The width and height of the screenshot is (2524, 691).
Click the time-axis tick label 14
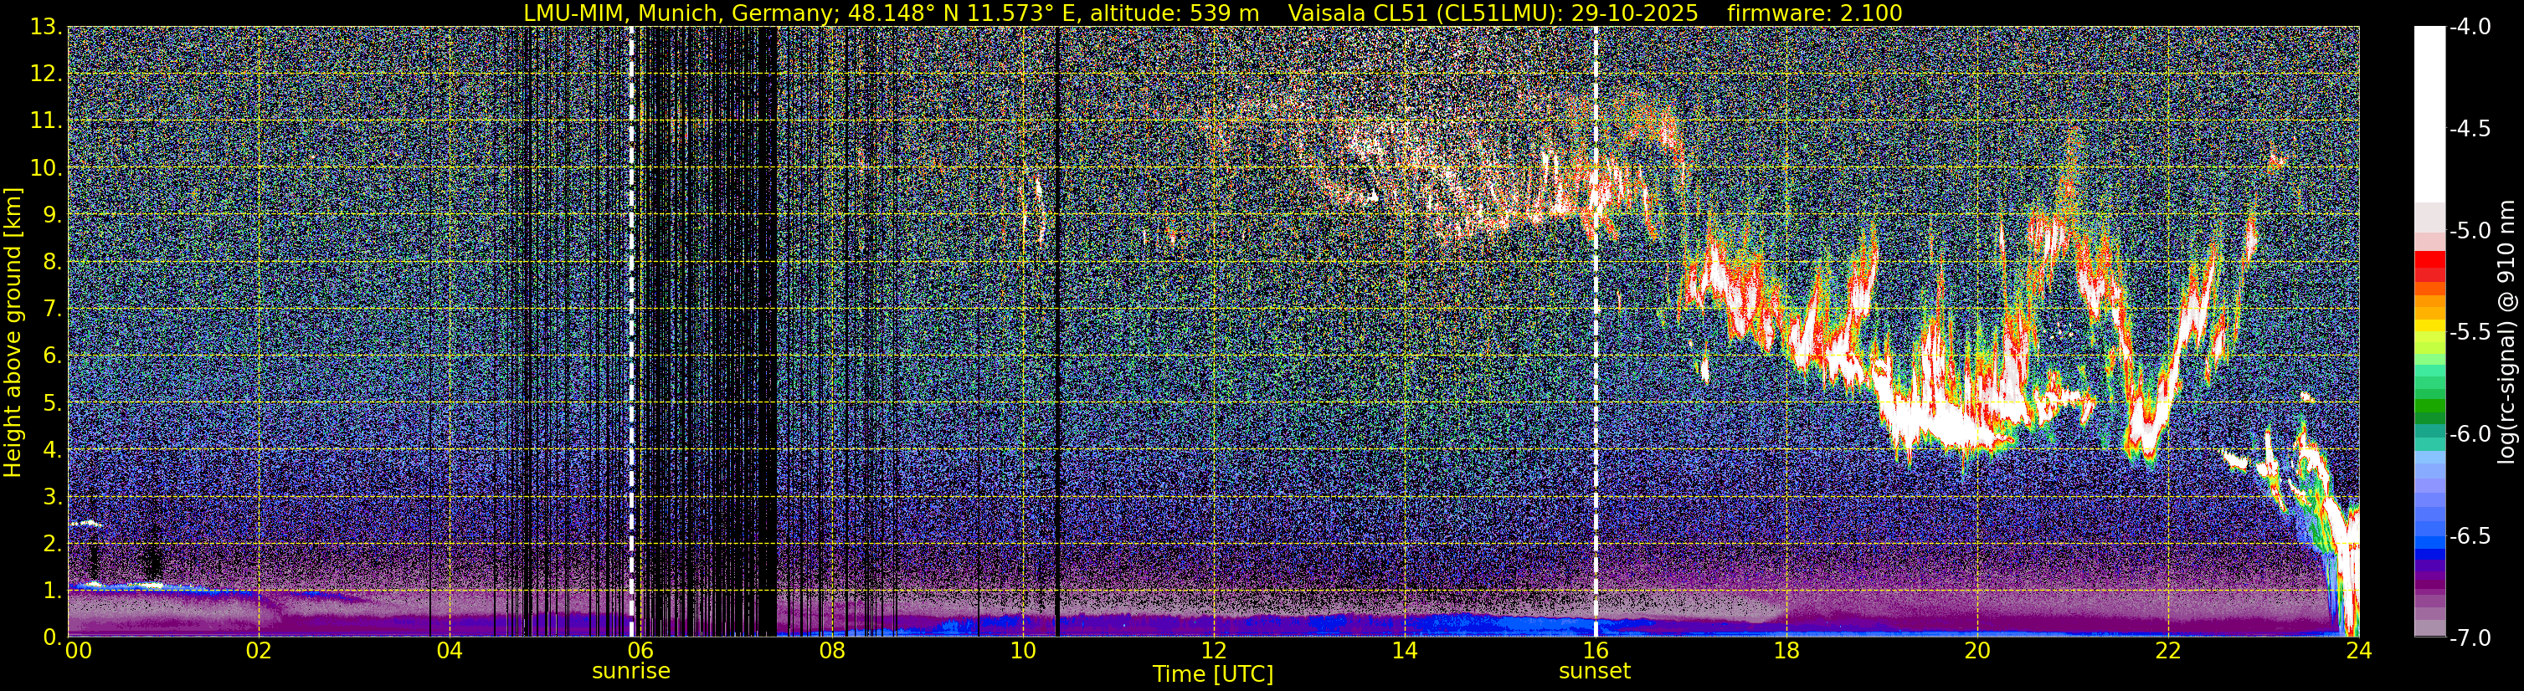(x=1404, y=651)
